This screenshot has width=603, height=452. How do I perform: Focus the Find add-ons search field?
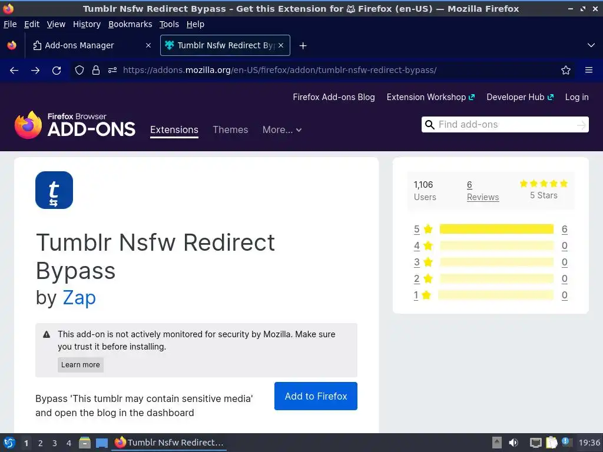point(505,125)
